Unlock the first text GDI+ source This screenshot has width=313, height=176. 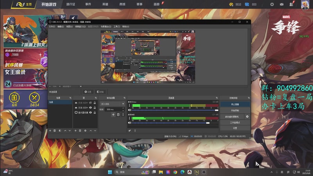pos(95,103)
